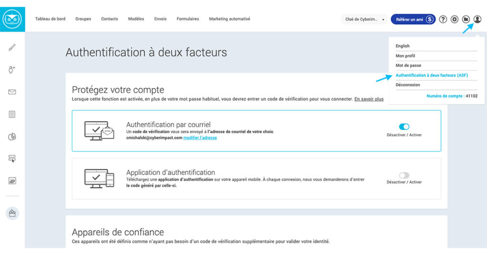Image resolution: width=487 pixels, height=255 pixels.
Task: Disable the email authentication toggle
Action: click(x=404, y=127)
